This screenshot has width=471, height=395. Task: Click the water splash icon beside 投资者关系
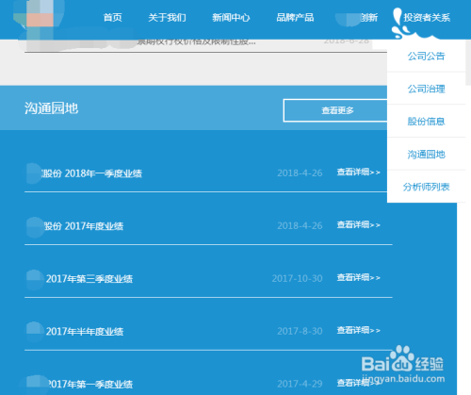(398, 23)
